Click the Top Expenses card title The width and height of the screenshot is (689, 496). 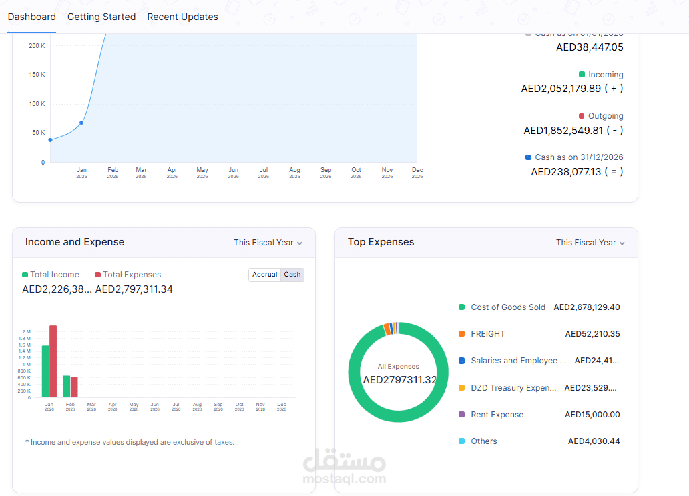coord(381,242)
